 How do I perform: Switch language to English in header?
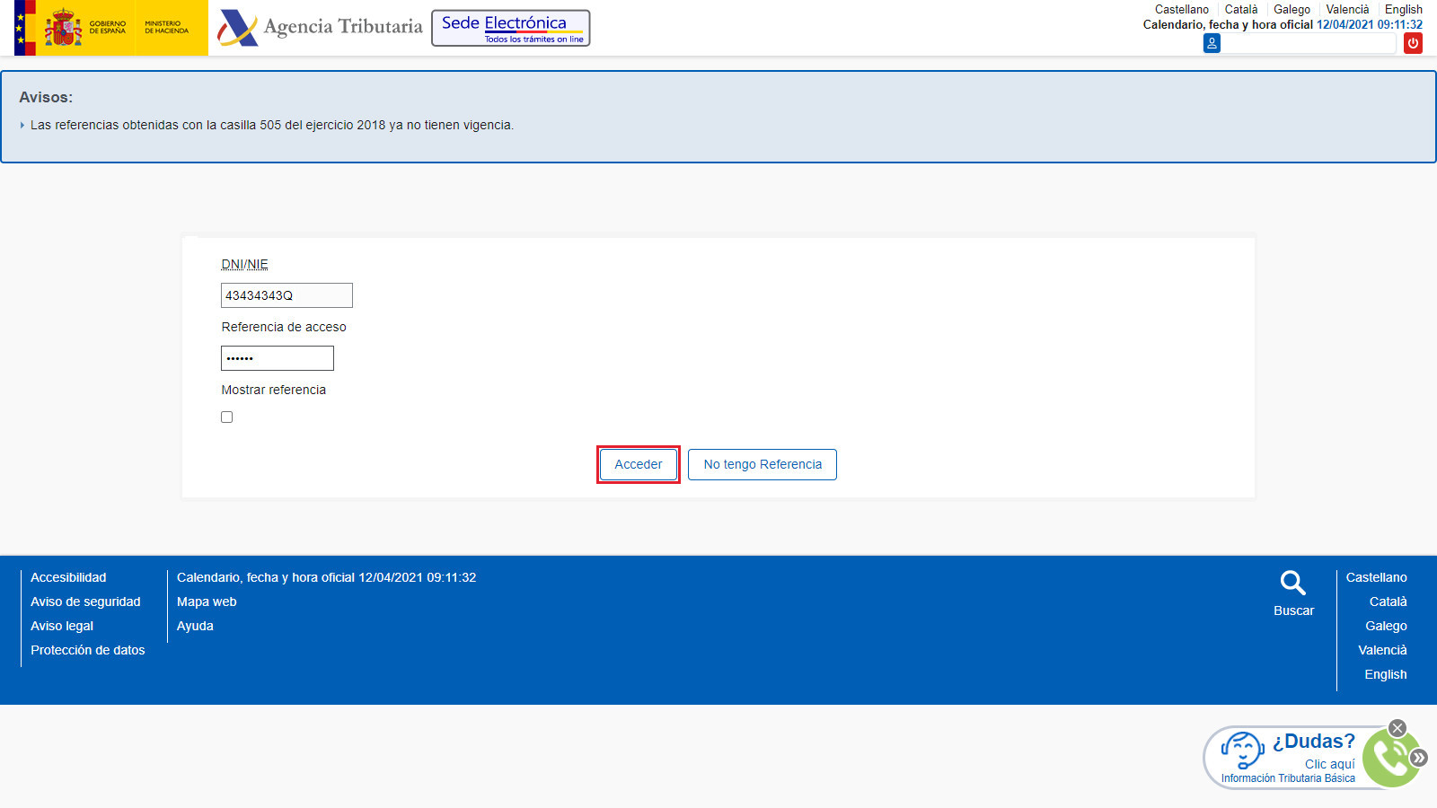point(1404,9)
